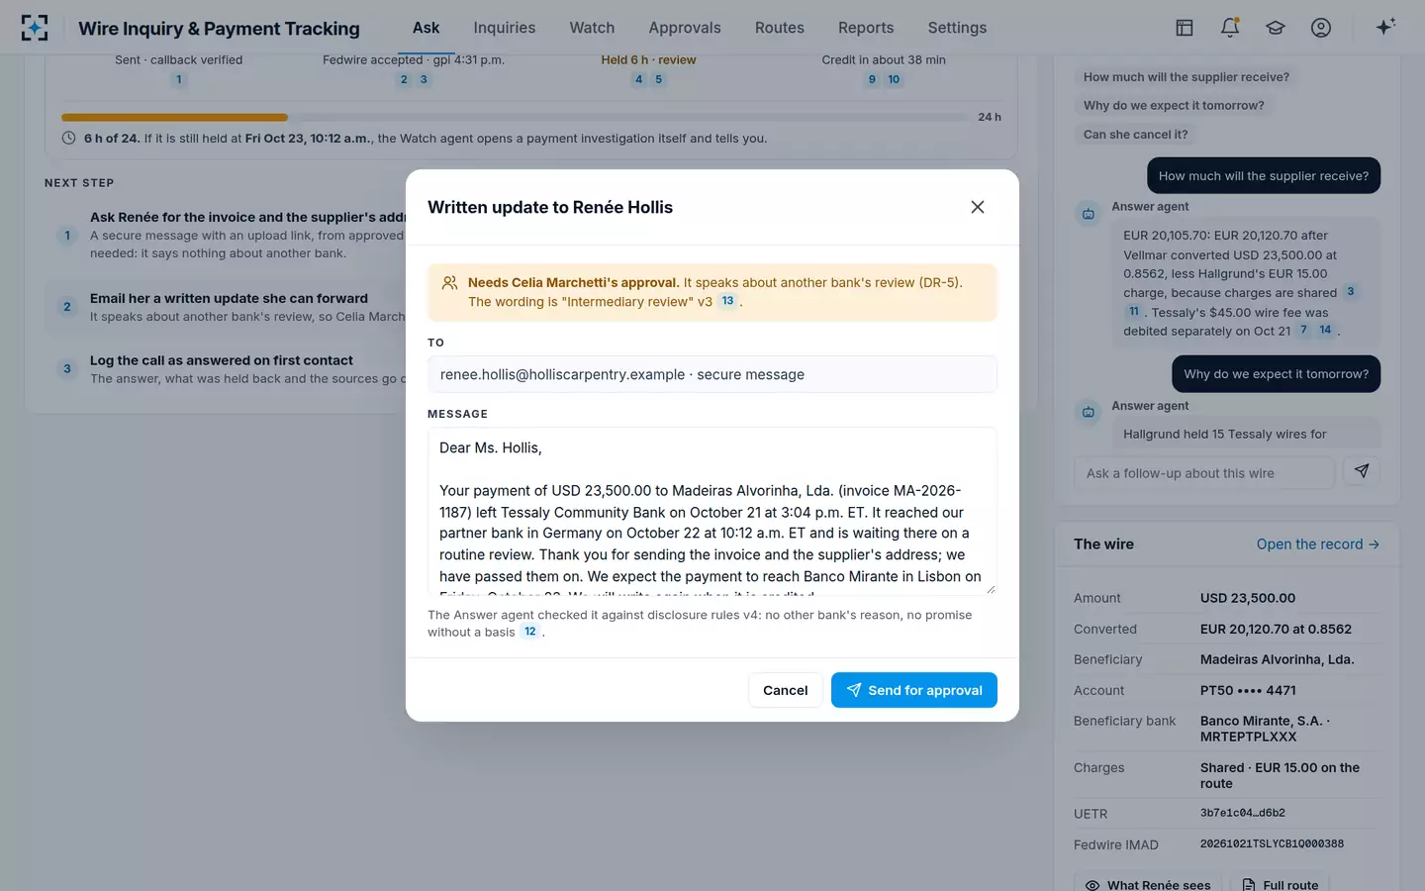Click the follow-up question input

(1204, 473)
